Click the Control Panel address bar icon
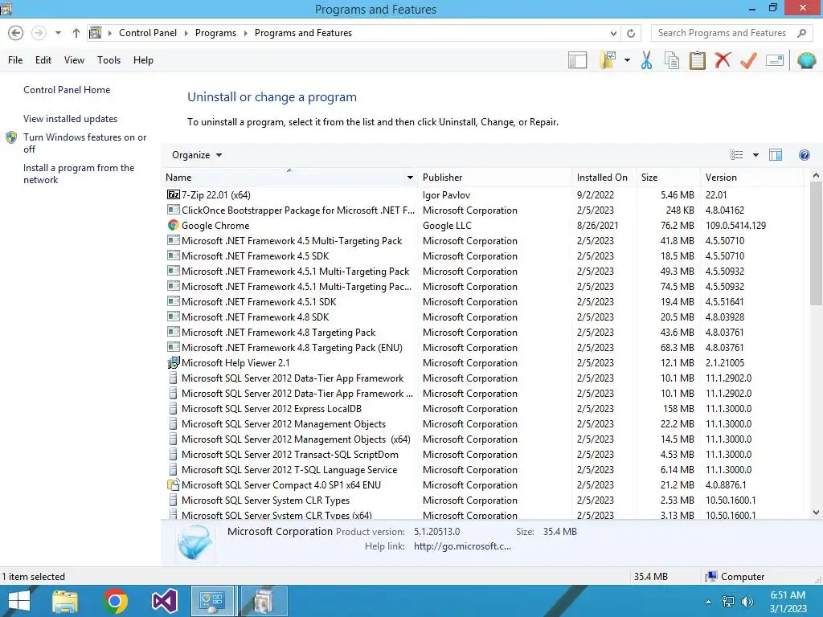Viewport: 823px width, 617px height. [96, 32]
